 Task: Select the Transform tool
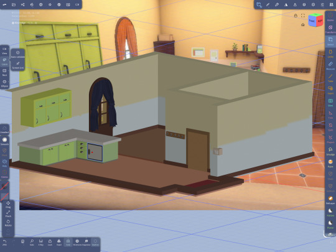pyautogui.click(x=330, y=29)
